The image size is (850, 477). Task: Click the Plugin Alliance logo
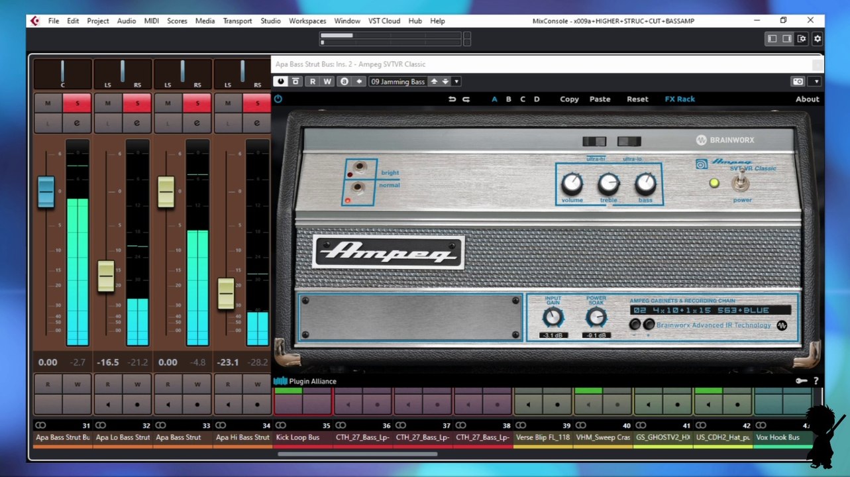coord(305,381)
